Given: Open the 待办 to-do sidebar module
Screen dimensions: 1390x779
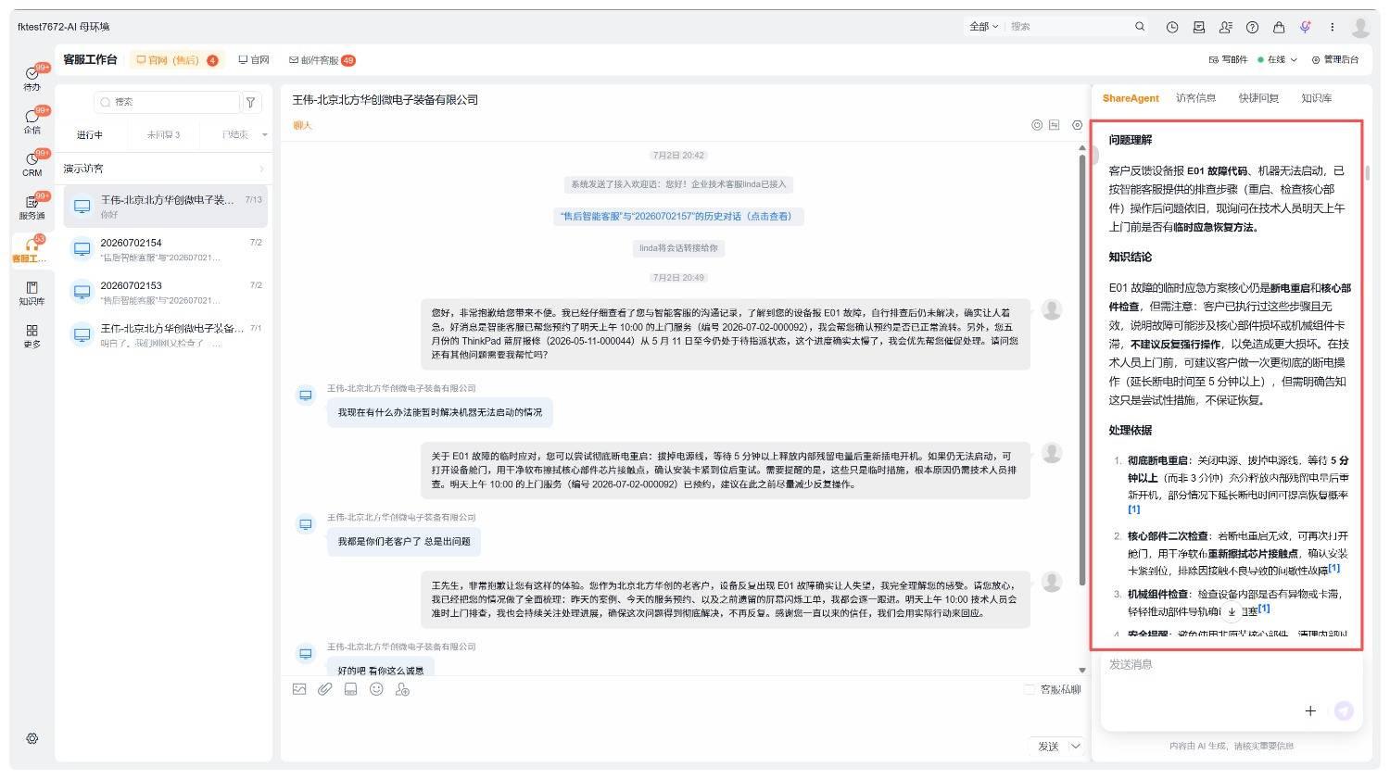Looking at the screenshot, I should click(x=32, y=77).
